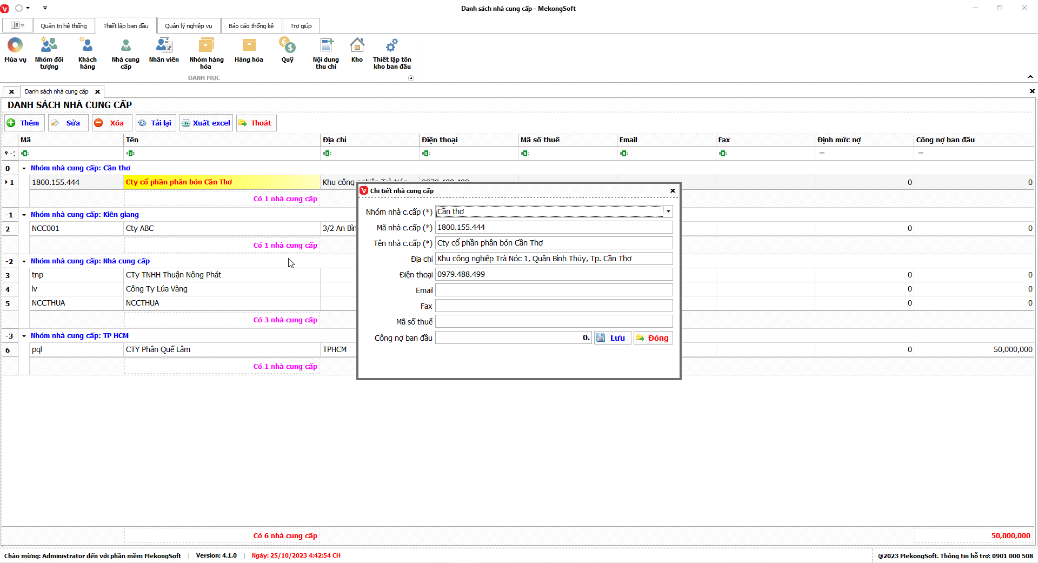The width and height of the screenshot is (1038, 563).
Task: Close the Chi tiết nhà cung cấp dialog
Action: pyautogui.click(x=673, y=191)
